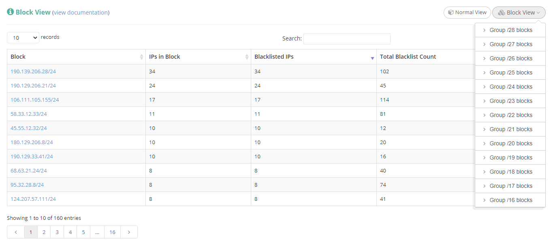Sort by the Block column arrows
Image resolution: width=553 pixels, height=249 pixels.
141,57
